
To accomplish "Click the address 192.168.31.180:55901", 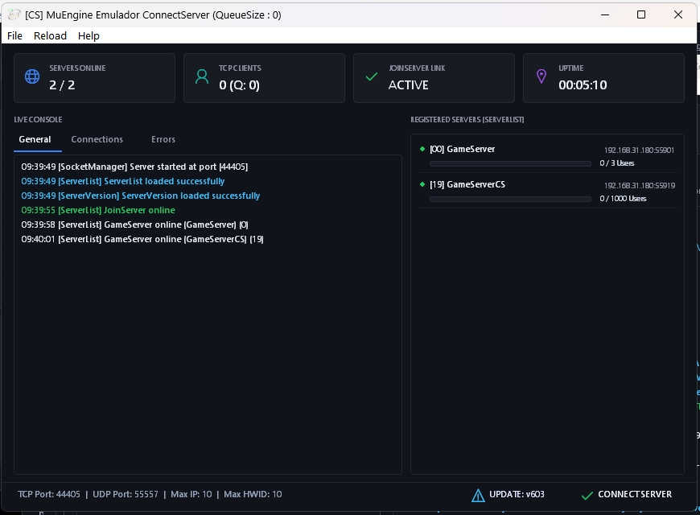I will tap(640, 150).
